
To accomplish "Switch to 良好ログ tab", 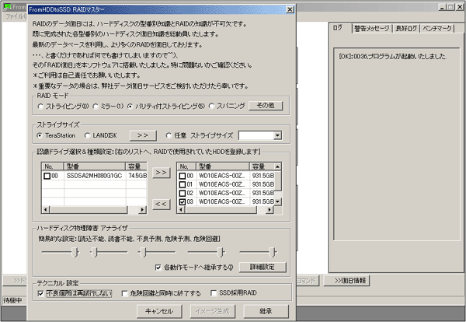I will click(x=406, y=28).
